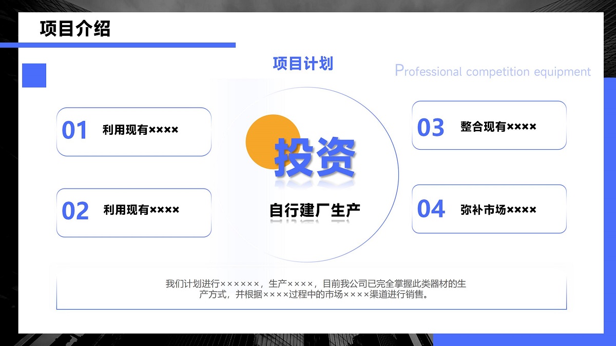Click the number 01 label
This screenshot has width=616, height=346.
click(x=75, y=131)
